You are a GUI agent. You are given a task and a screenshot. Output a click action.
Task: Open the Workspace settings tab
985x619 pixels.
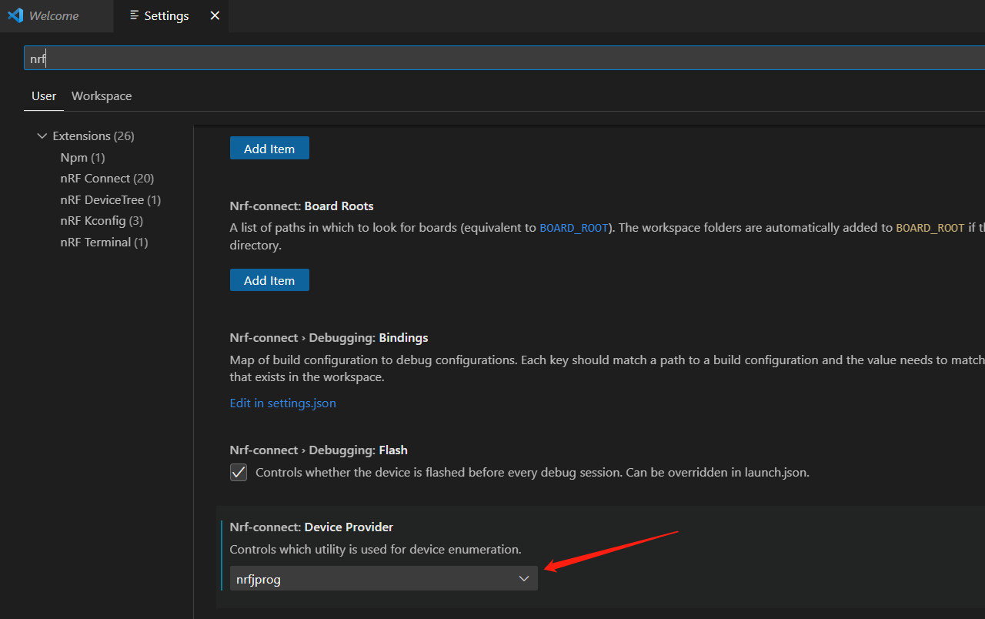(x=102, y=96)
